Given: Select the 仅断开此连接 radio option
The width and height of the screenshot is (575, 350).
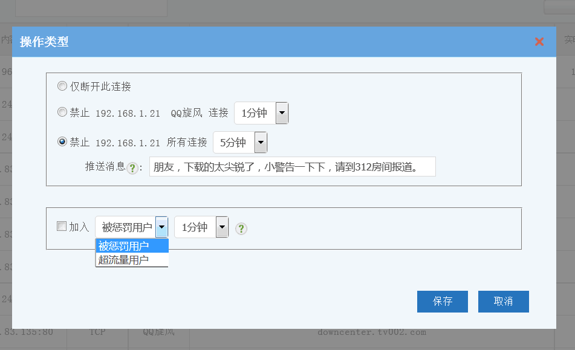Looking at the screenshot, I should tap(62, 86).
